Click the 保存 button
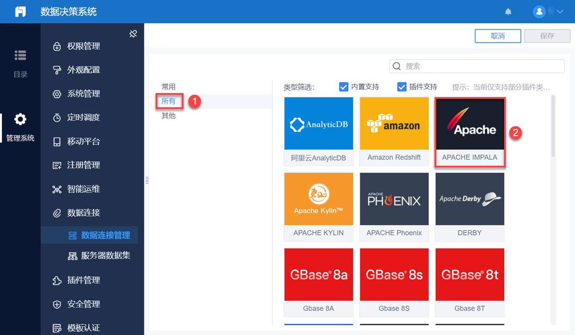Screen dimensions: 575x335 [x=547, y=36]
